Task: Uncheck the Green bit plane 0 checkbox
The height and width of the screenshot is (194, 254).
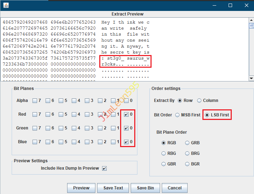Action: pyautogui.click(x=126, y=128)
